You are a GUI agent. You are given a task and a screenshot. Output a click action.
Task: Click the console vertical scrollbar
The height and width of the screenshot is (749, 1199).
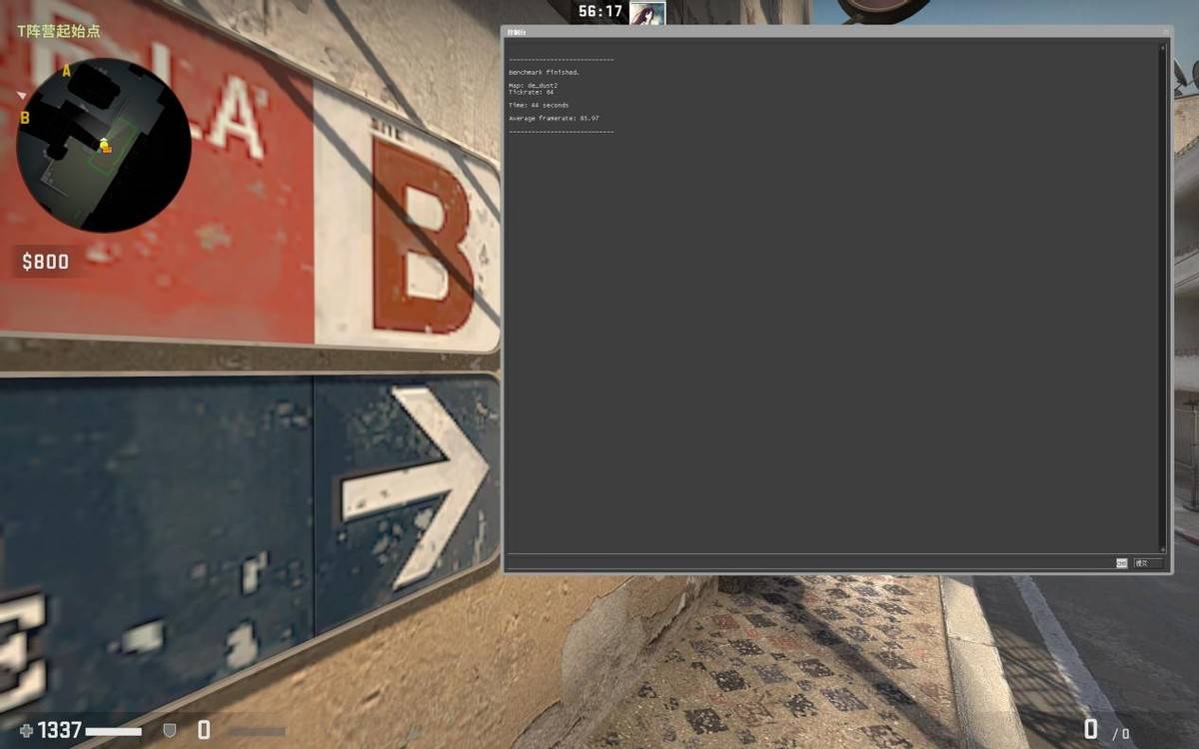click(x=1162, y=298)
